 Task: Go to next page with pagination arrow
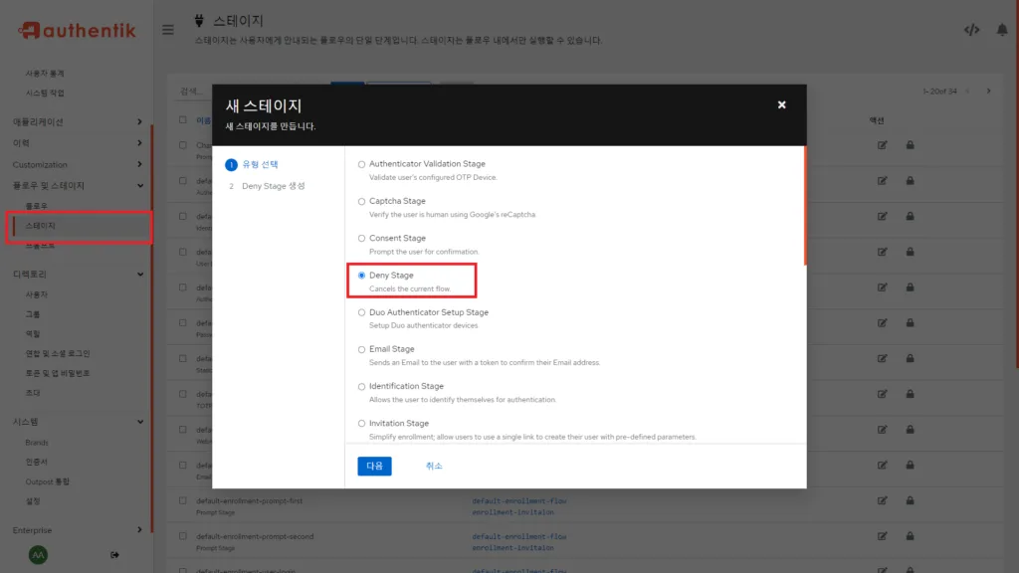[x=988, y=92]
